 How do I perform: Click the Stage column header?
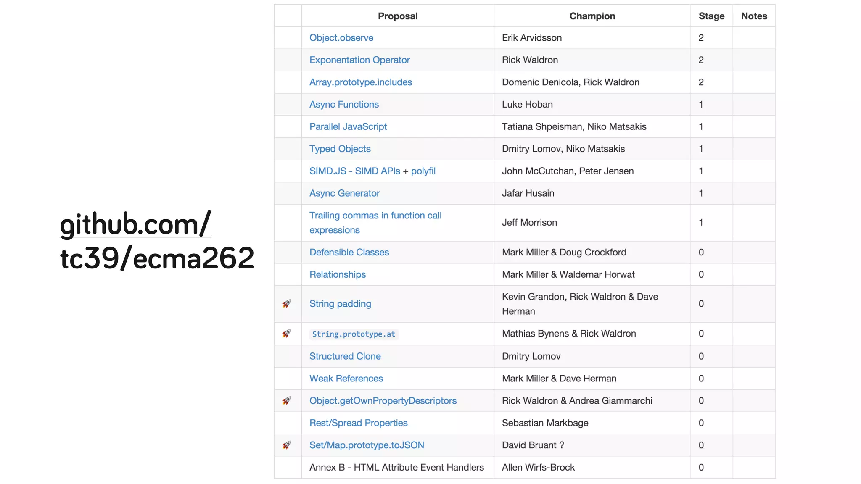tap(712, 16)
